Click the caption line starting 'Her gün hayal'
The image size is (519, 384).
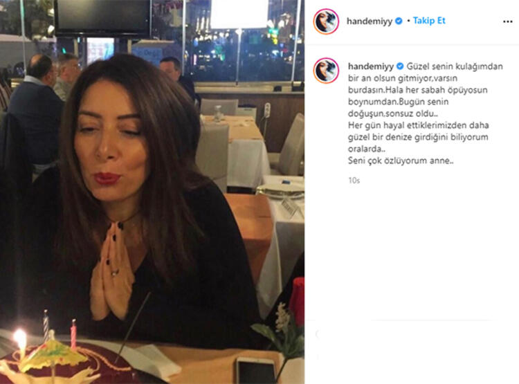point(419,125)
